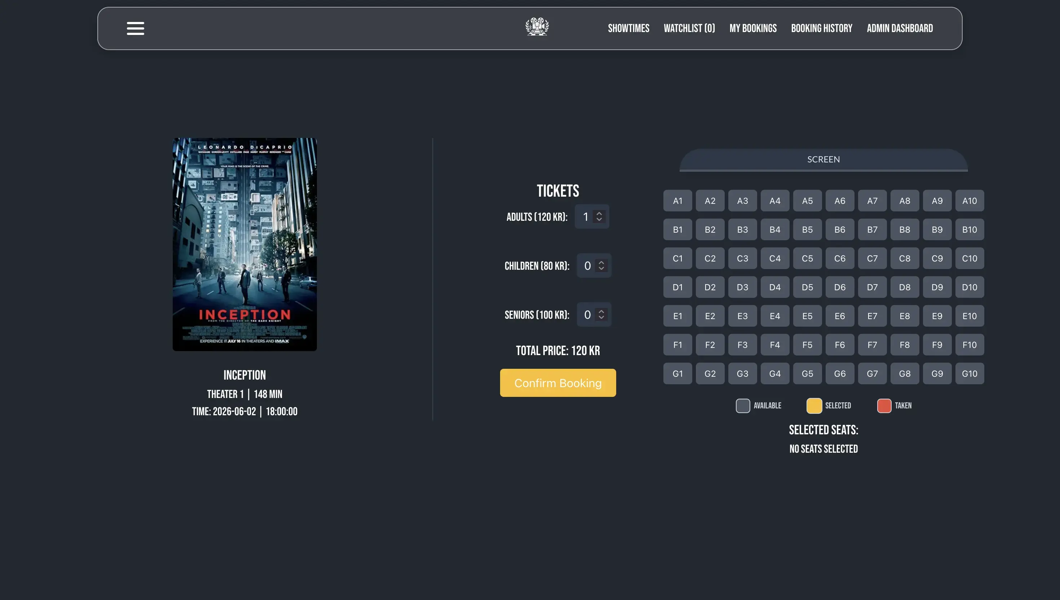Open Admin Dashboard
This screenshot has width=1060, height=600.
900,28
